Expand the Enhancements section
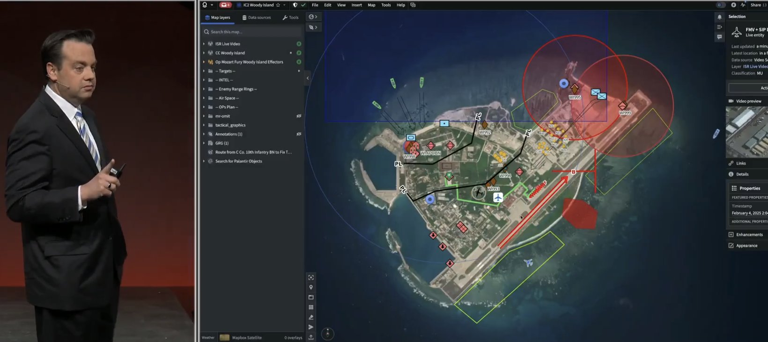Viewport: 768px width, 342px height. pos(749,235)
